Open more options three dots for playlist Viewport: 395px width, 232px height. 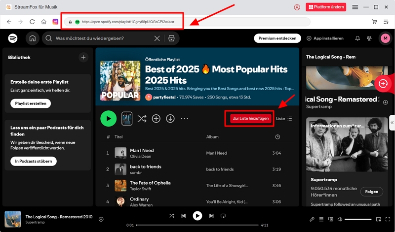[x=184, y=118]
